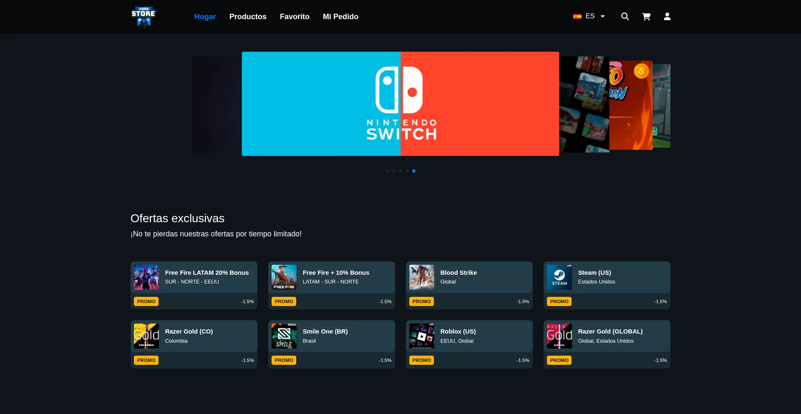Open the Razer Gold (CO) title
Screen dimensions: 801x414
click(189, 331)
